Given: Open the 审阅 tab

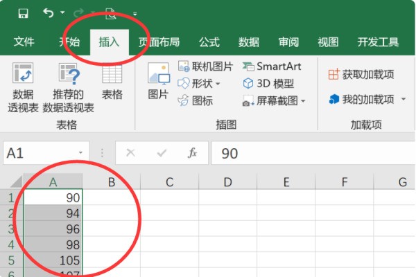Looking at the screenshot, I should tap(288, 42).
